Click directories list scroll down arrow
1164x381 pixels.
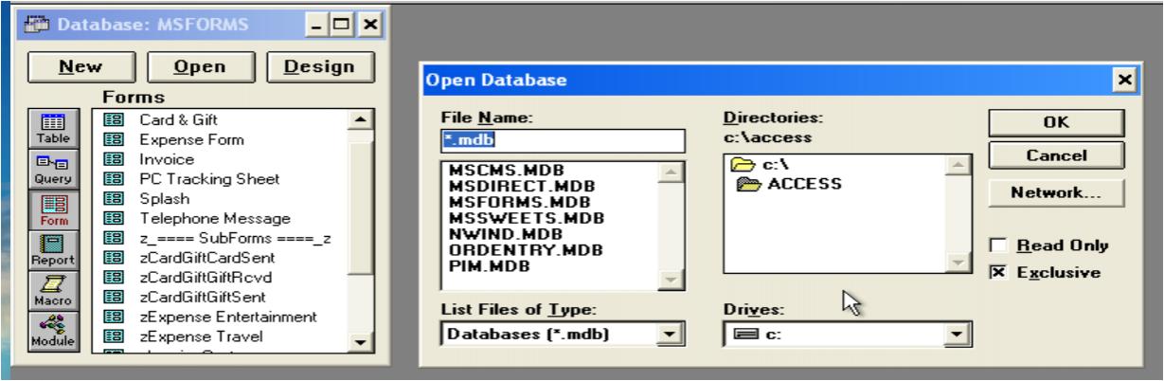(959, 263)
